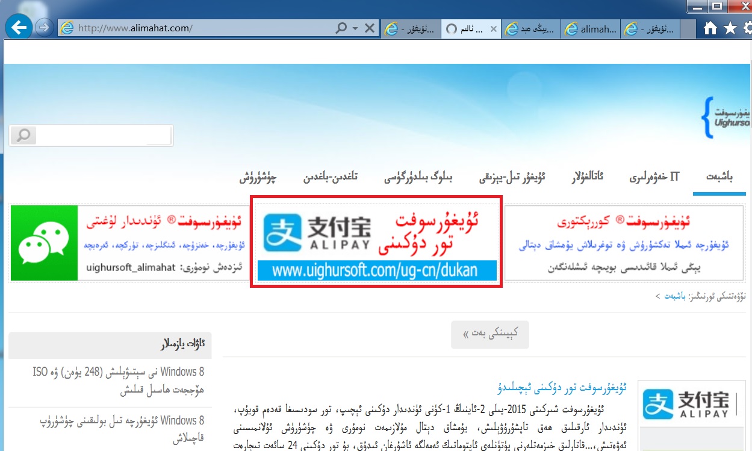Open the چۈشۈرۈش menu item
The height and width of the screenshot is (451, 752).
pyautogui.click(x=258, y=178)
